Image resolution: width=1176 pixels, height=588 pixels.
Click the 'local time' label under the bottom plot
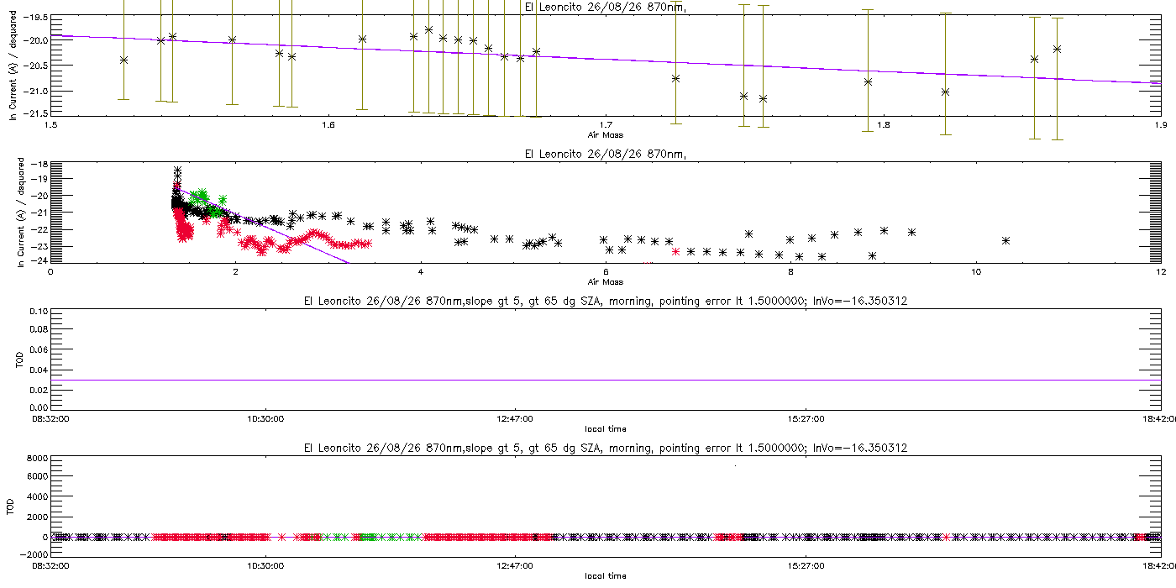click(x=605, y=576)
